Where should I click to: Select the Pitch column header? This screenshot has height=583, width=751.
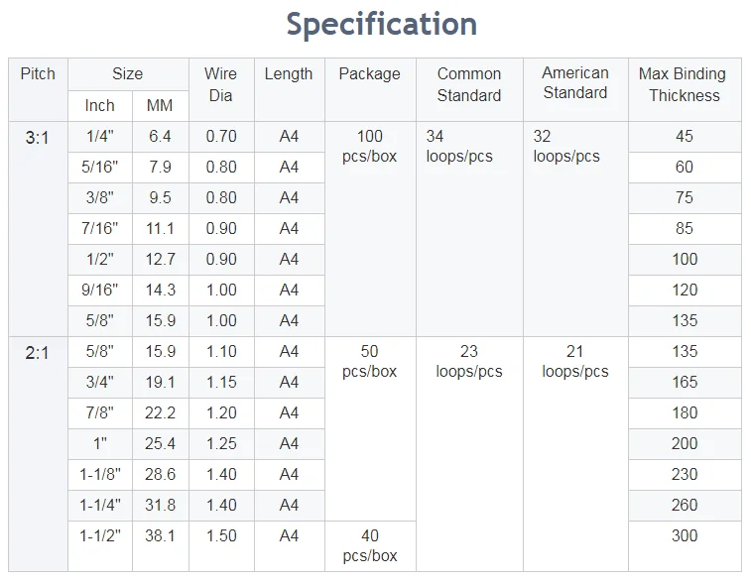coord(38,74)
